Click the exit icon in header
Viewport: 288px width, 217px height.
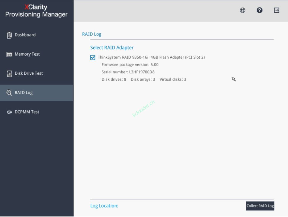coord(277,10)
